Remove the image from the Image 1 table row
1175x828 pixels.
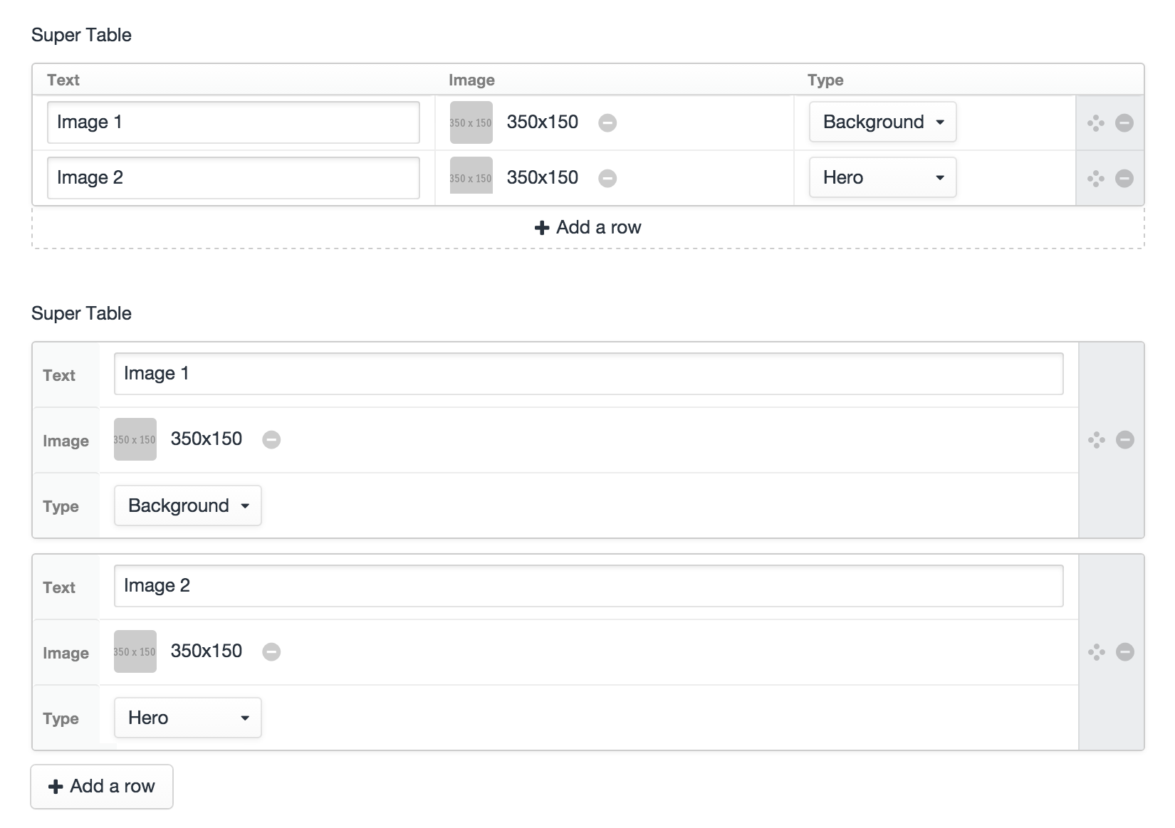coord(607,122)
